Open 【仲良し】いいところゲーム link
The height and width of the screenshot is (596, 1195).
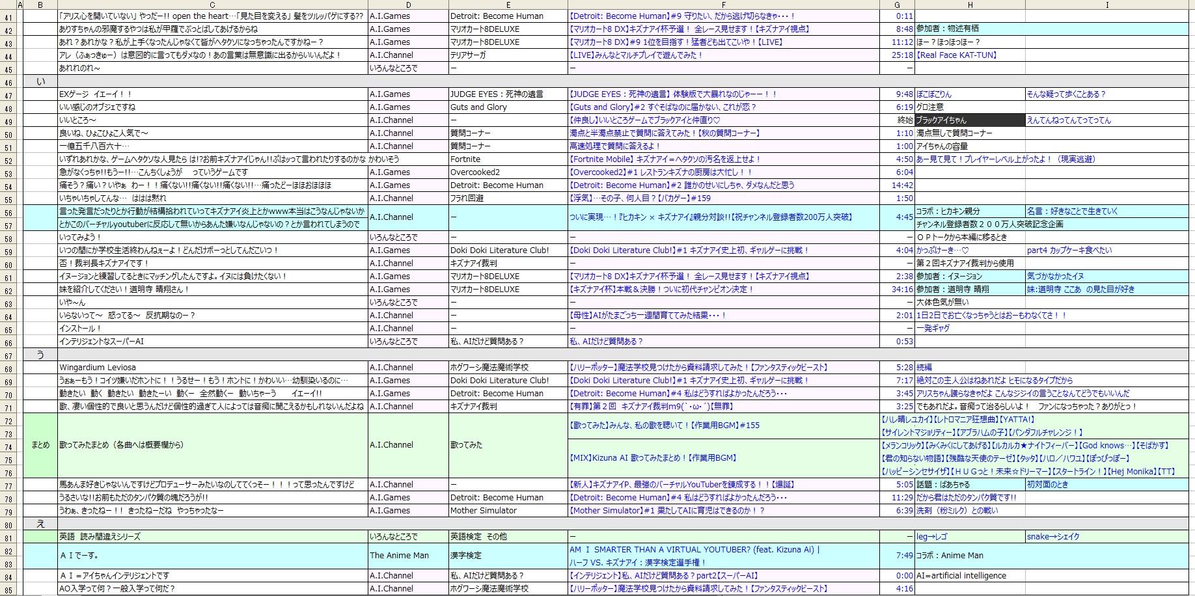point(645,120)
